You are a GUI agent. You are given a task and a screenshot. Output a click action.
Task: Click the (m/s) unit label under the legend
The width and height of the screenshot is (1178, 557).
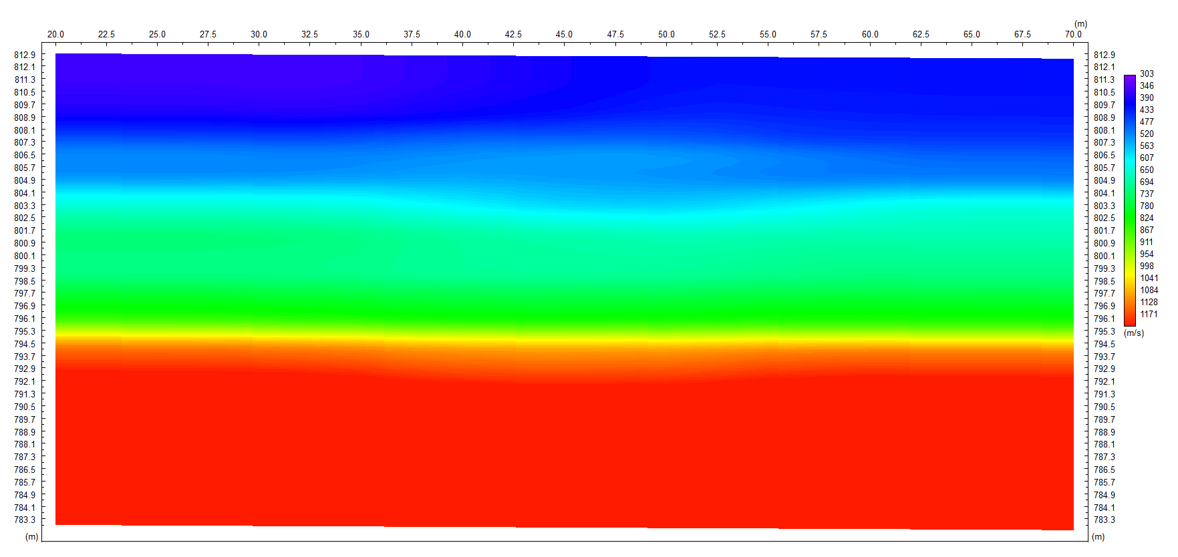tap(1134, 333)
